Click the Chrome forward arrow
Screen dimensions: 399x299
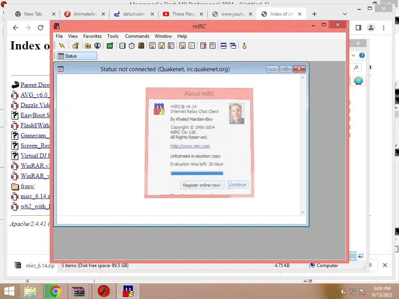click(28, 28)
